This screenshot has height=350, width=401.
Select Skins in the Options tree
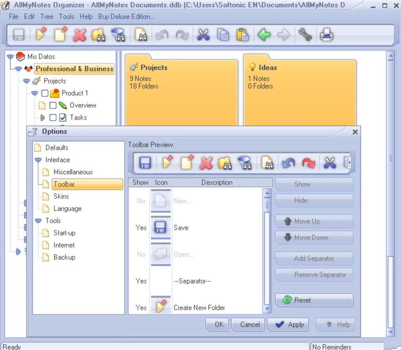point(61,196)
